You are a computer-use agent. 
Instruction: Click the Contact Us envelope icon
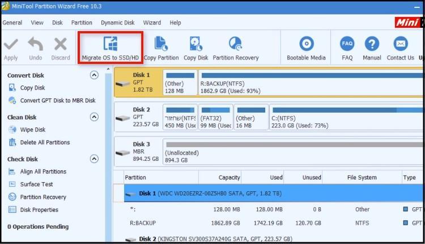(401, 44)
